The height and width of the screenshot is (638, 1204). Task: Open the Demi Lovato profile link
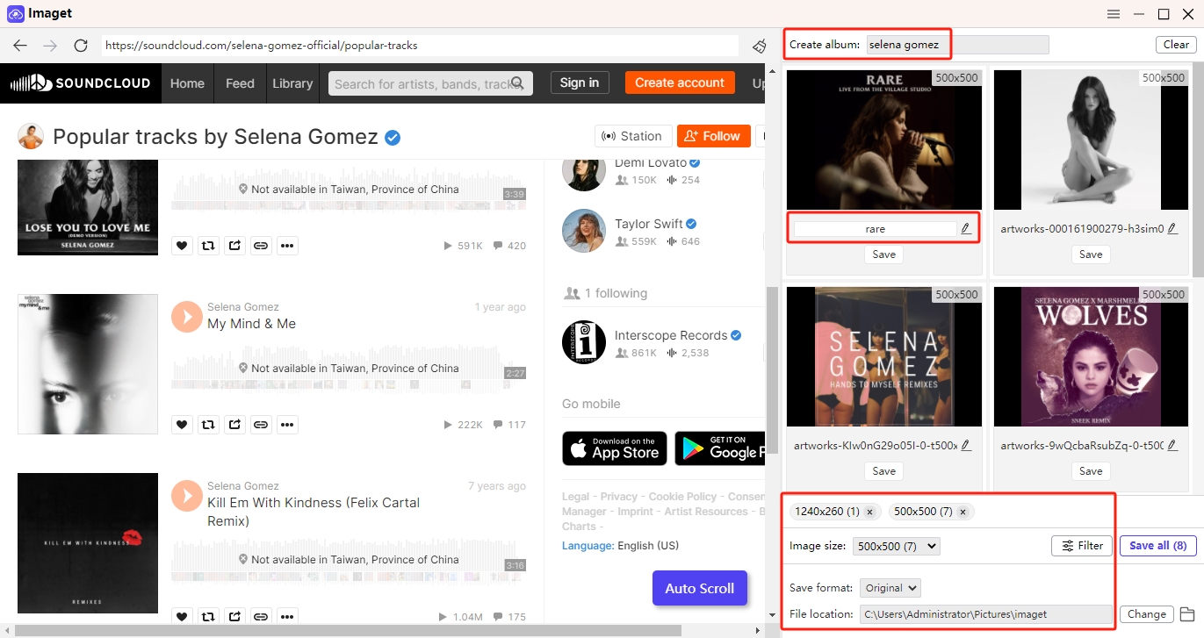click(651, 163)
